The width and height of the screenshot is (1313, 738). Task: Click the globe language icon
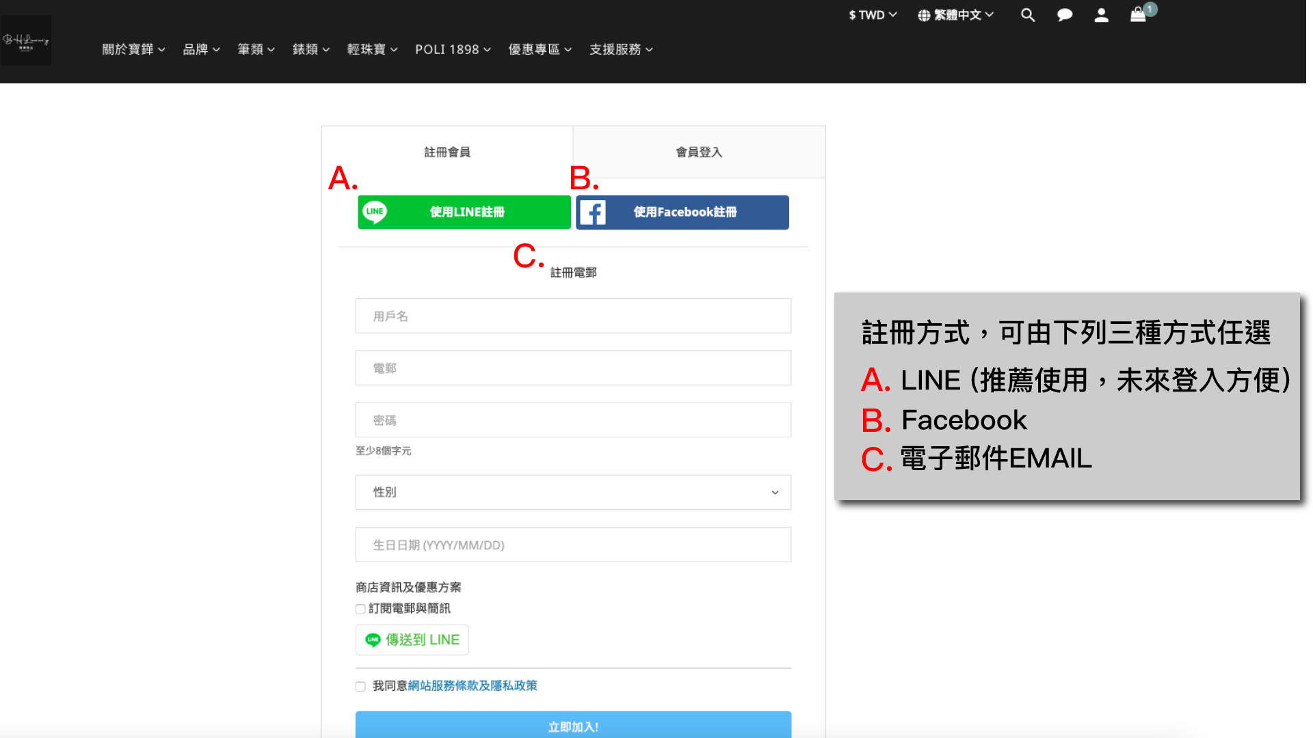tap(924, 15)
